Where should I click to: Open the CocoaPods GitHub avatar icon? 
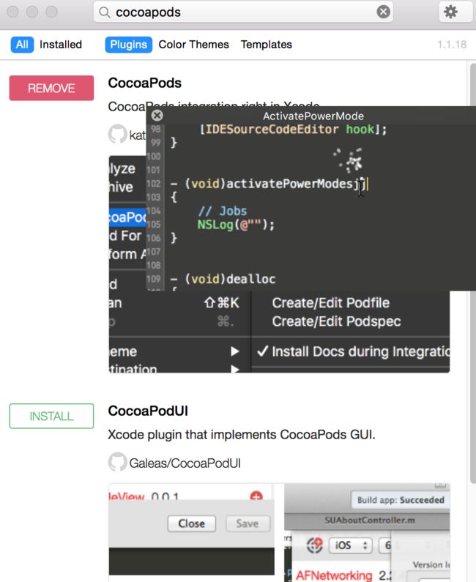(x=117, y=134)
